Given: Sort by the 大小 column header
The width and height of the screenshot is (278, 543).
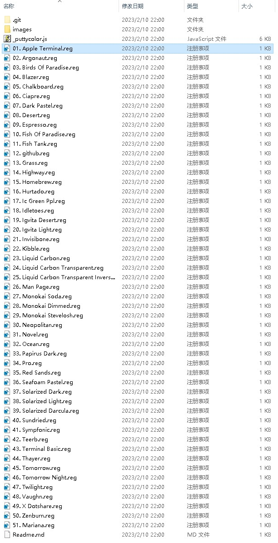Looking at the screenshot, I should pyautogui.click(x=247, y=6).
